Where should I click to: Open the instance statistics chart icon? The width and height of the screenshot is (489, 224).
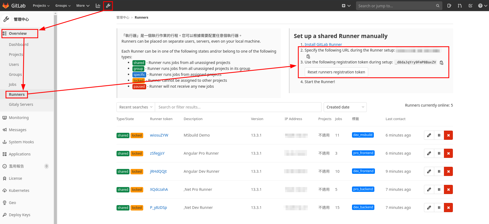[x=98, y=5]
